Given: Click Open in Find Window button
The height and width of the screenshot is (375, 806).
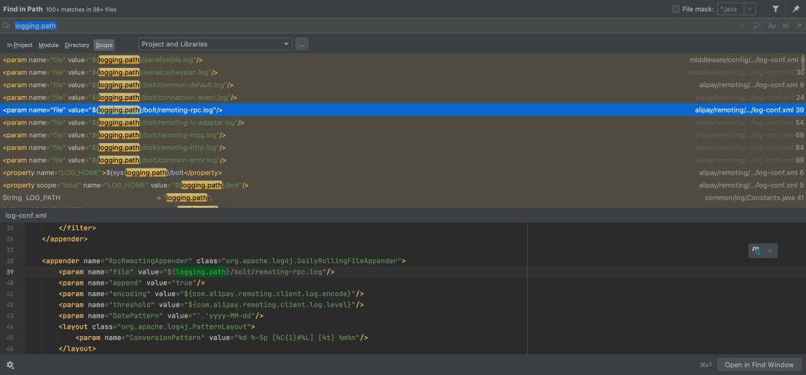Looking at the screenshot, I should tap(759, 365).
